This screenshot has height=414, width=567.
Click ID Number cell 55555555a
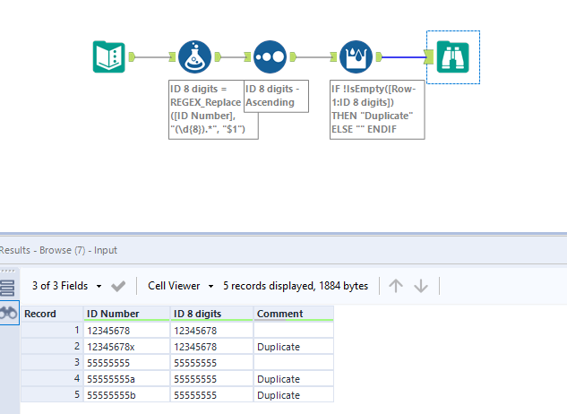(126, 379)
